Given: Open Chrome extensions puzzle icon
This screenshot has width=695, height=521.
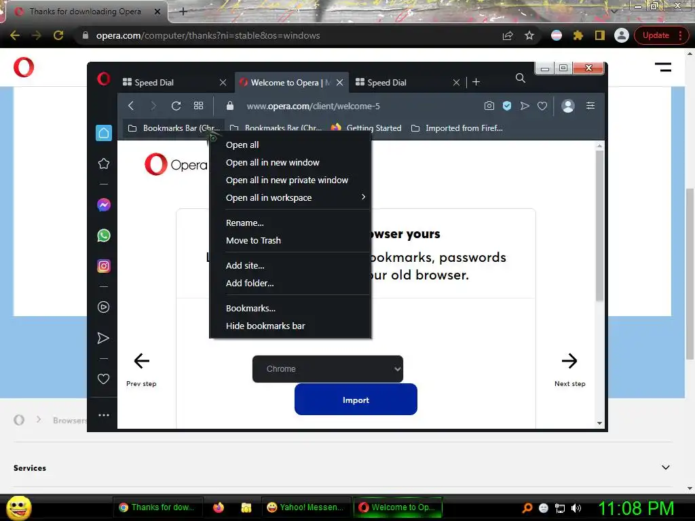Looking at the screenshot, I should 578,35.
